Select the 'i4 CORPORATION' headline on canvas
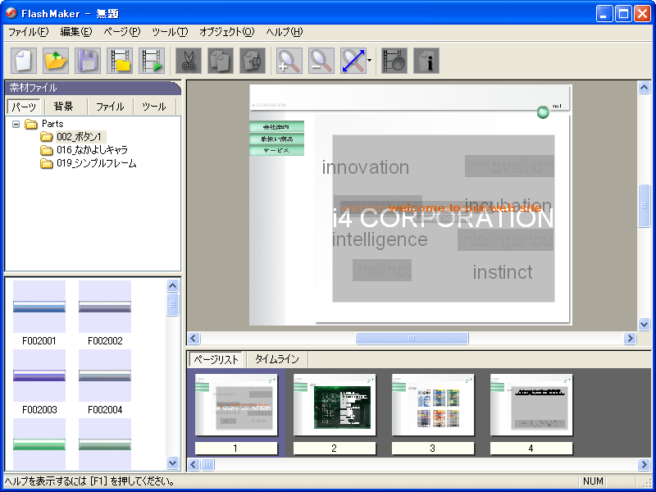 [443, 219]
